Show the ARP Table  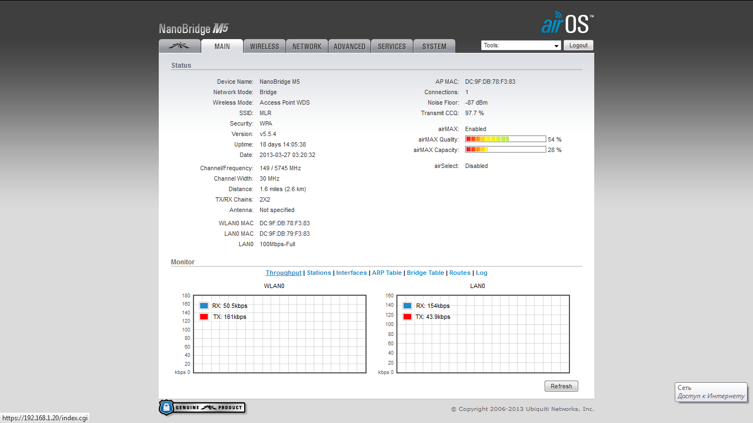(387, 273)
